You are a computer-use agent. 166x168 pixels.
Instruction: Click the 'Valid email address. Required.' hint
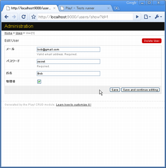point(57,54)
